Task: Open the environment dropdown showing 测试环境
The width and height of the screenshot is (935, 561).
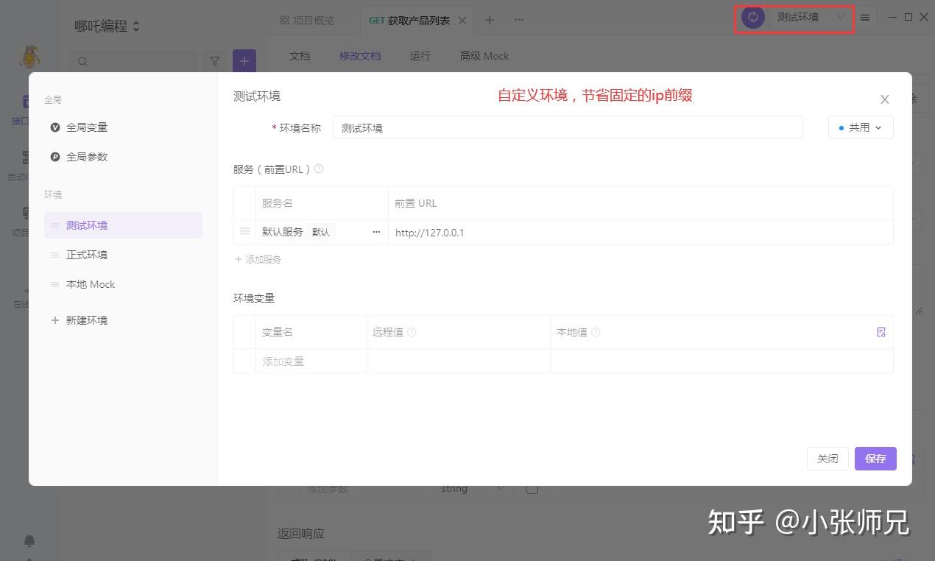Action: coord(811,17)
